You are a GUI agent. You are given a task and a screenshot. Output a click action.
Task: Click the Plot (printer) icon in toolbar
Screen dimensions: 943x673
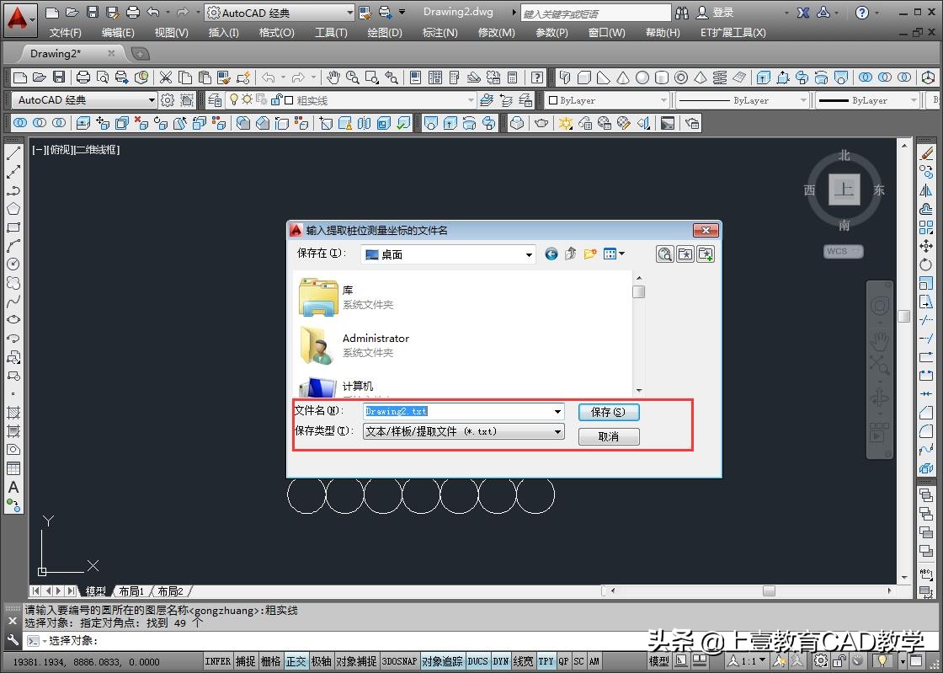(x=83, y=77)
